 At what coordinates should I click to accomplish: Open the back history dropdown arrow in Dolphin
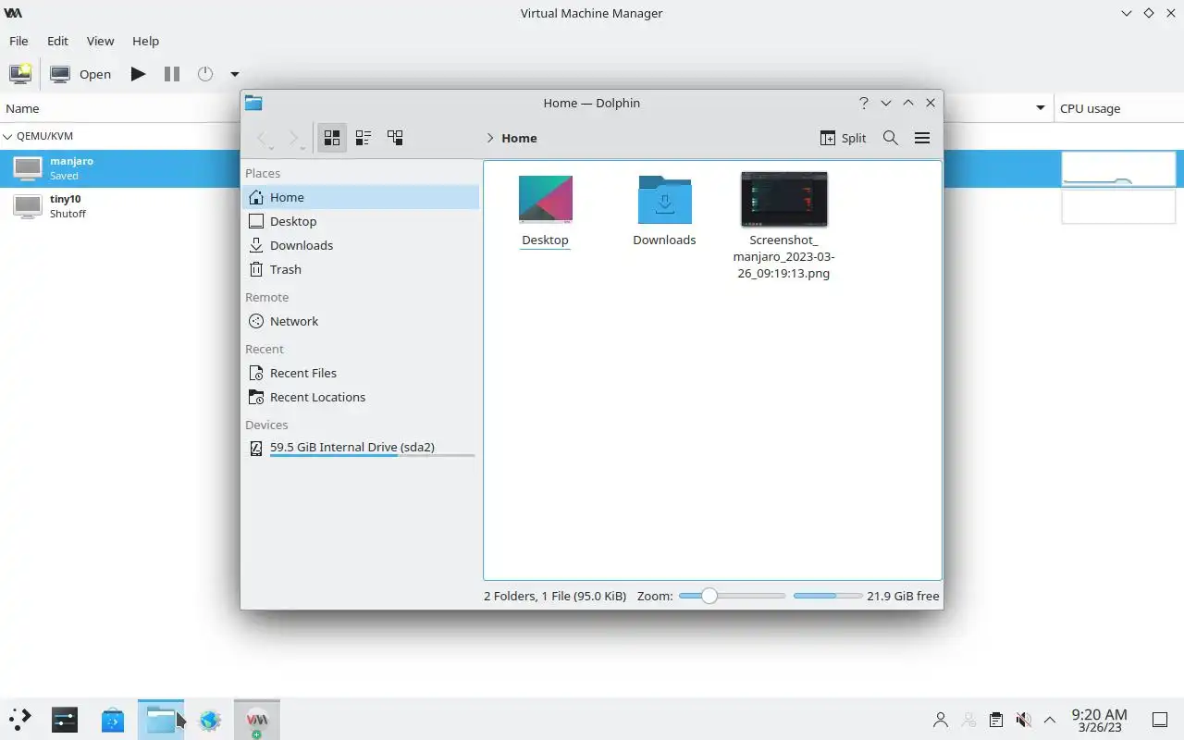point(271,148)
